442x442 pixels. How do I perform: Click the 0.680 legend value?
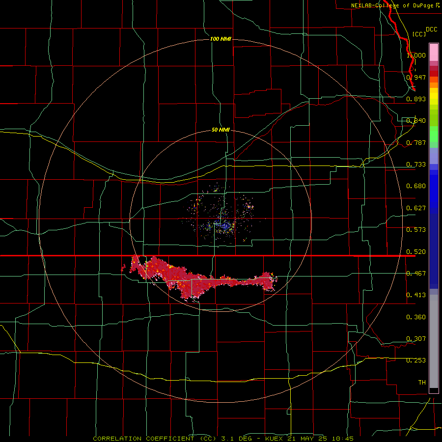(x=416, y=186)
